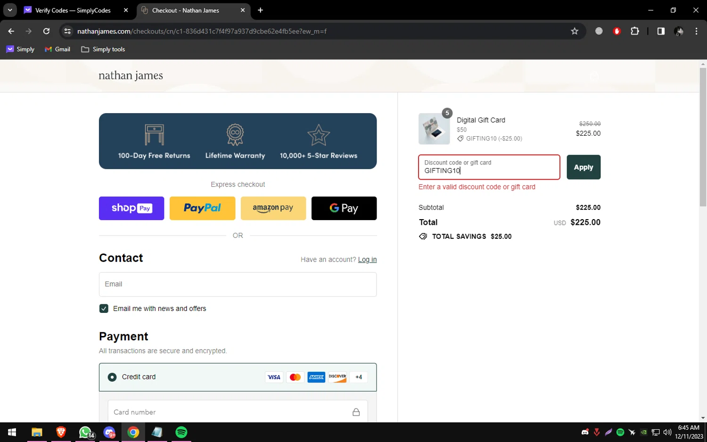Close the Verify Codes tab
The width and height of the screenshot is (707, 442).
[x=126, y=10]
